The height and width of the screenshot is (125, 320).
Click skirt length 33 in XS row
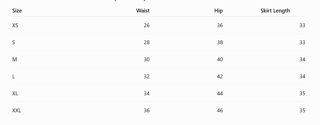click(x=302, y=25)
